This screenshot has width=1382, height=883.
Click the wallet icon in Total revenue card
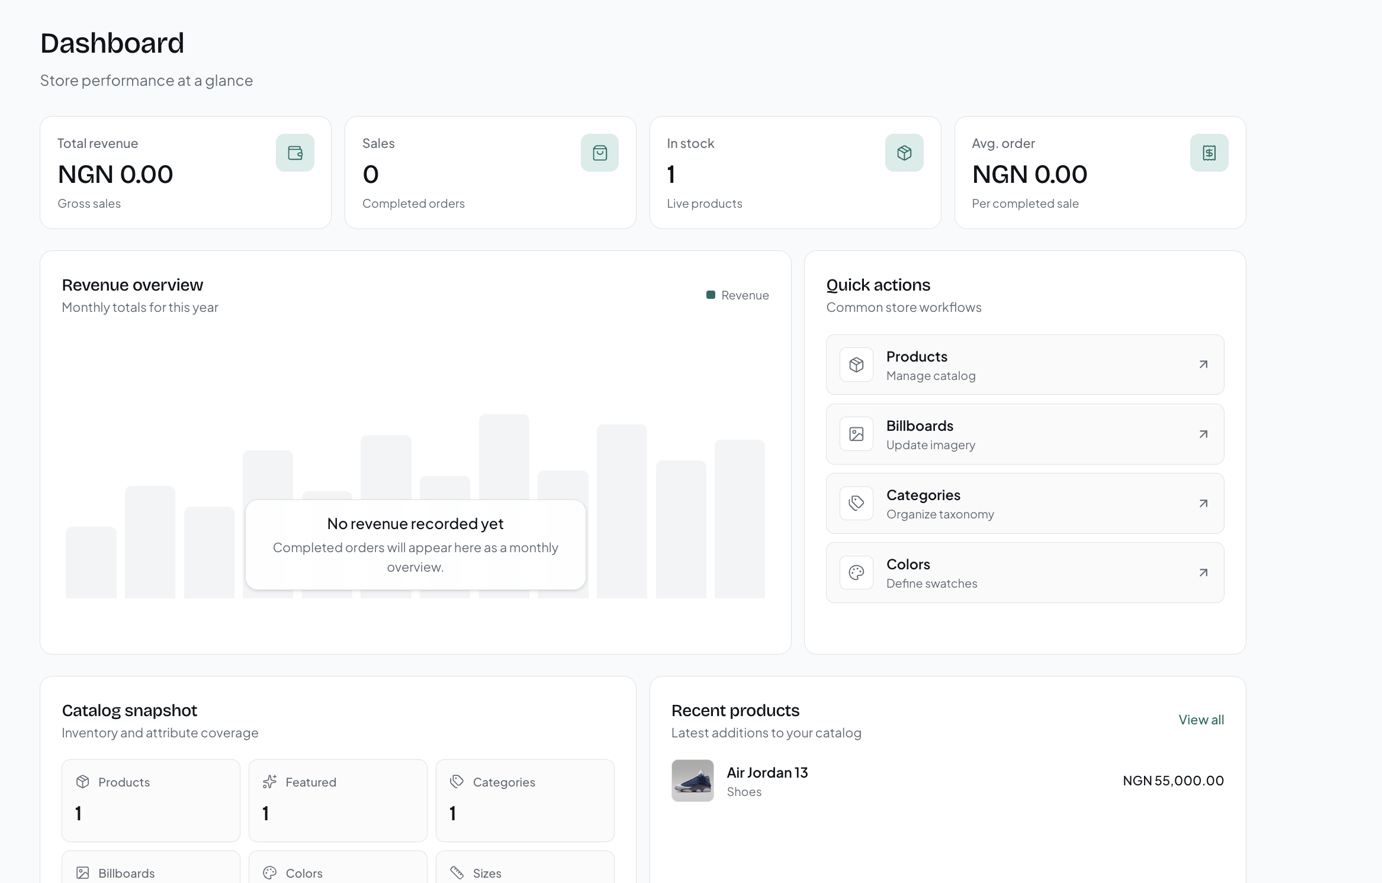coord(295,153)
